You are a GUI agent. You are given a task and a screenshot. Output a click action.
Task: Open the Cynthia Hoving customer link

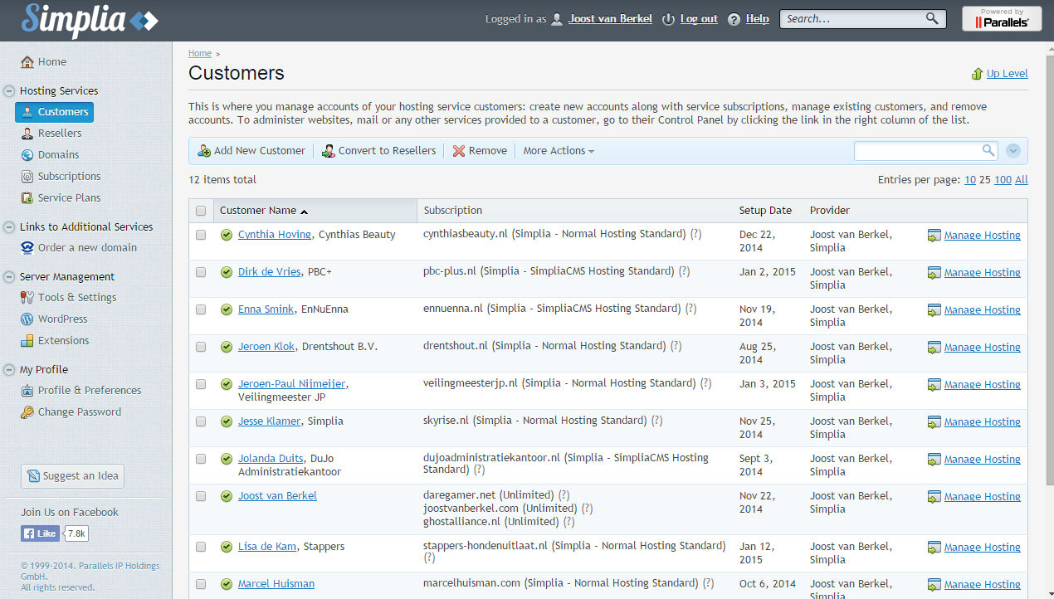[x=275, y=235]
